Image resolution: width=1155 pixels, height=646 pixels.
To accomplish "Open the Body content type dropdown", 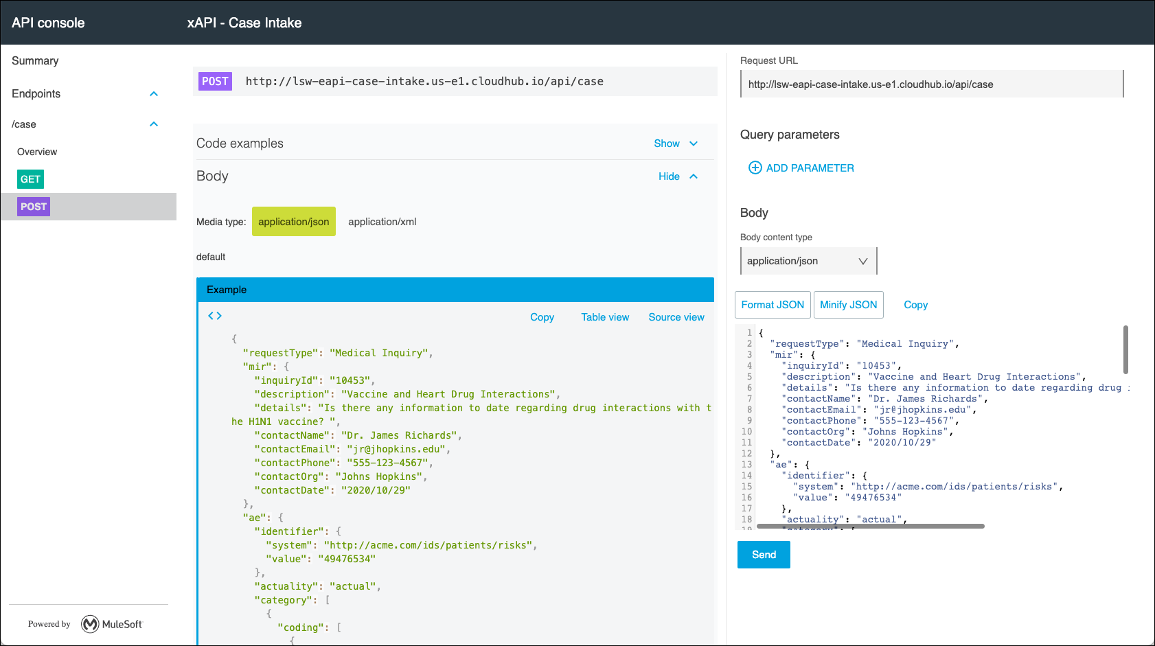I will coord(808,261).
